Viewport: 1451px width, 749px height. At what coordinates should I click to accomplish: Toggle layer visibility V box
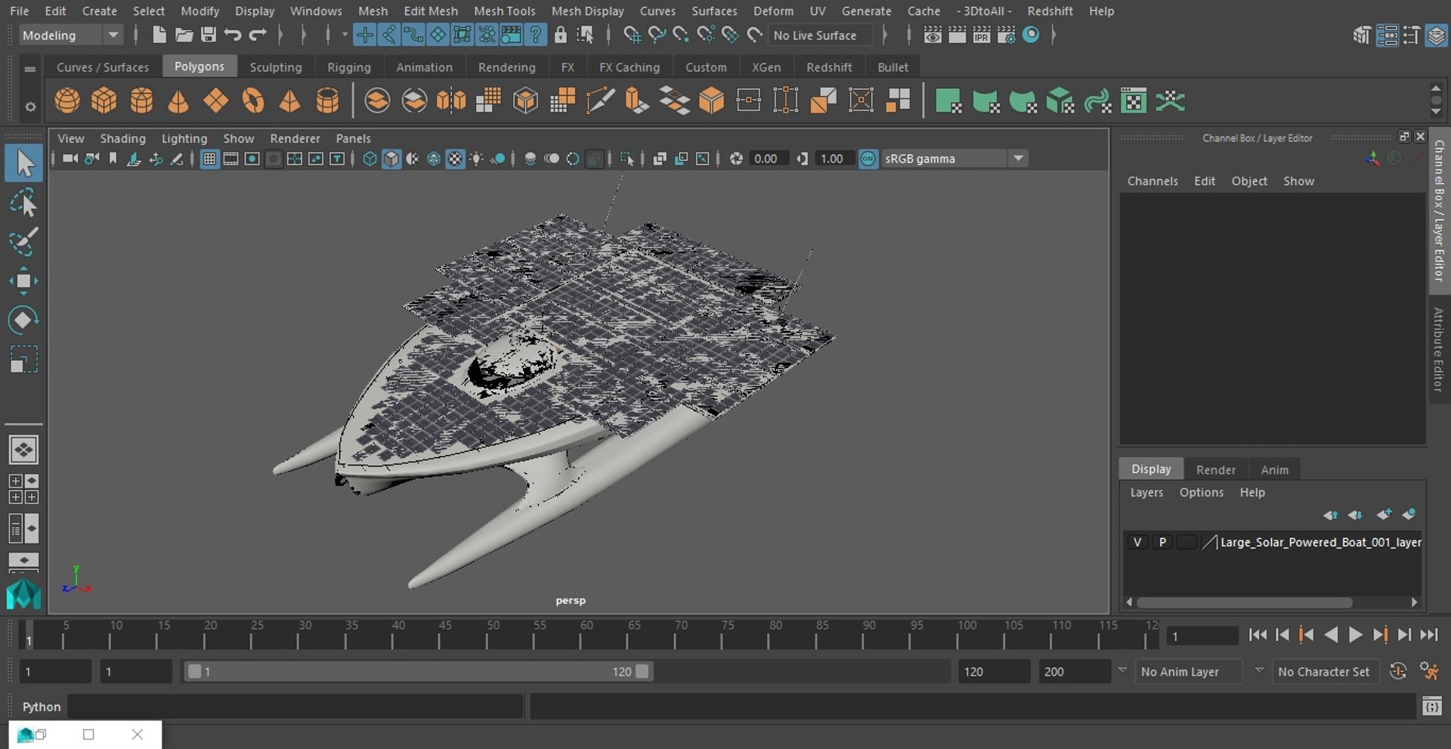(1137, 542)
